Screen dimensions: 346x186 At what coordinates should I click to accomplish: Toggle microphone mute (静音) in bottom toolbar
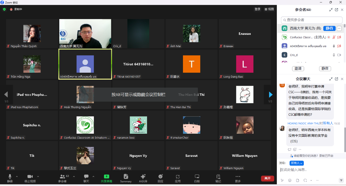click(x=10, y=177)
